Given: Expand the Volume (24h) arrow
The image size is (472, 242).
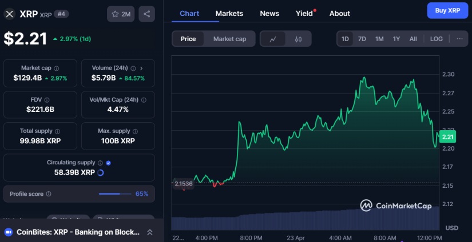Looking at the screenshot, I should (141, 68).
